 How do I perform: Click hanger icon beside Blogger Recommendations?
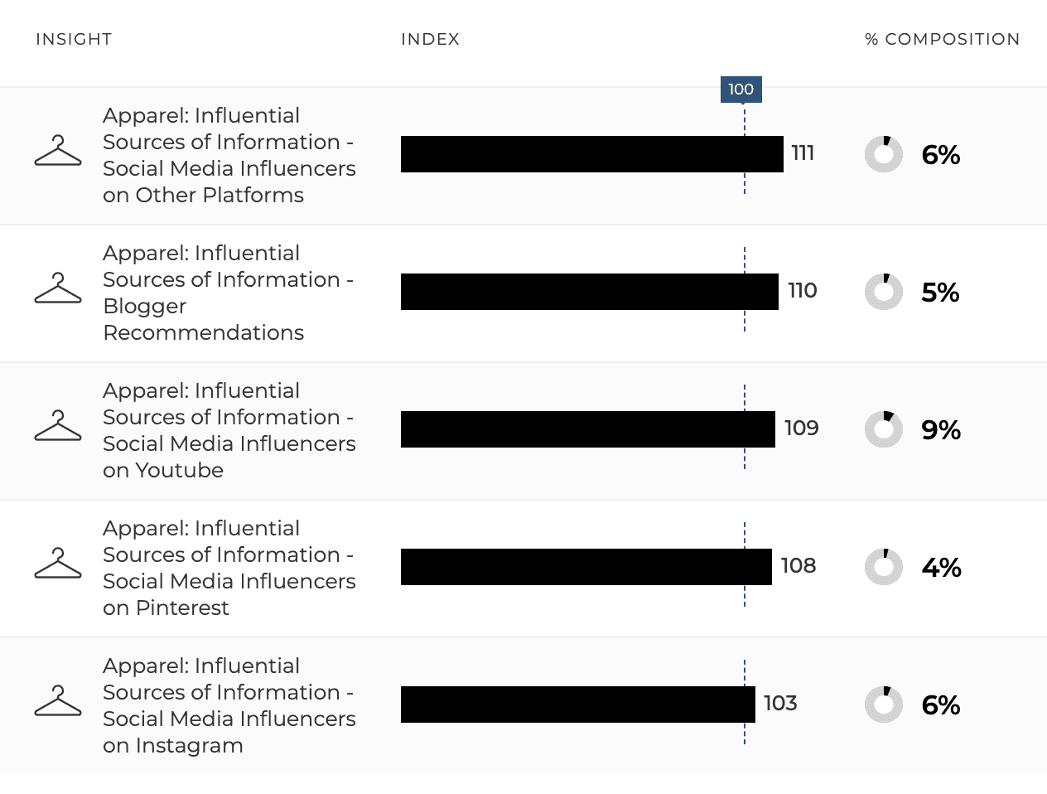pos(58,288)
